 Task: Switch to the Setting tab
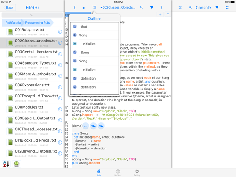(x=137, y=172)
